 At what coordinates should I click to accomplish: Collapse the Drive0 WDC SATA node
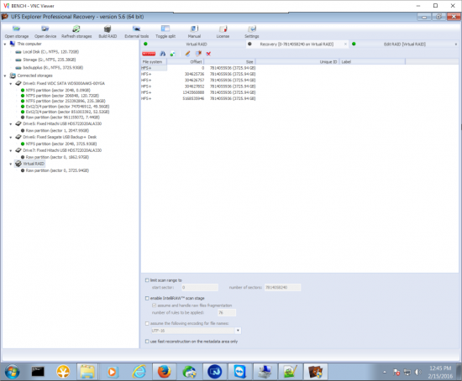(11, 84)
